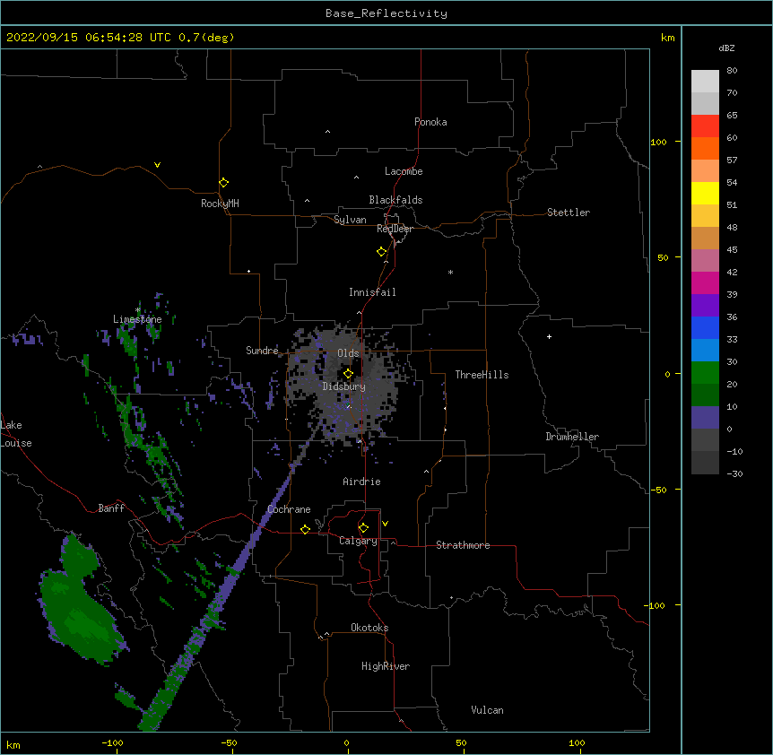The image size is (773, 755).
Task: Click the Cochrane city label
Action: pos(289,509)
